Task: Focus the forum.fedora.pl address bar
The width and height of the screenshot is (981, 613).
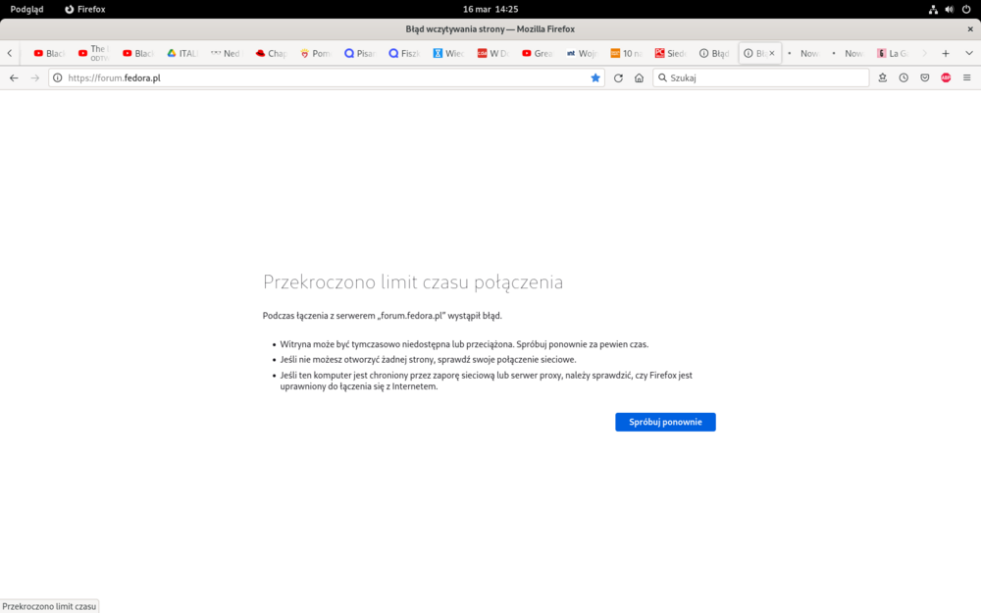Action: tap(326, 78)
